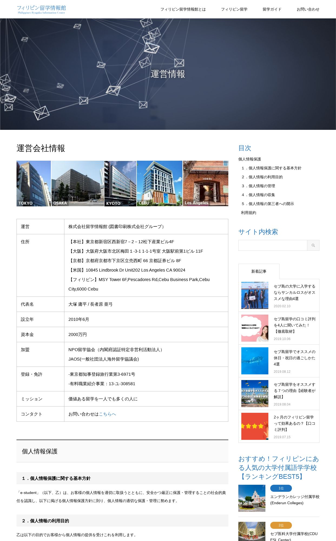The height and width of the screenshot is (541, 336).
Task: Click the 運営会社情報 heading
Action: 41,148
